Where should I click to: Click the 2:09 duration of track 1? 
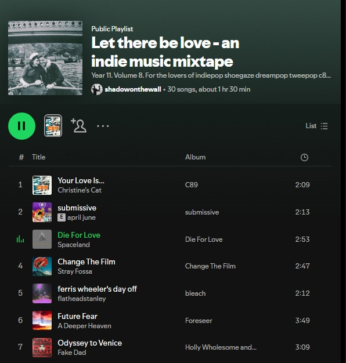click(302, 185)
